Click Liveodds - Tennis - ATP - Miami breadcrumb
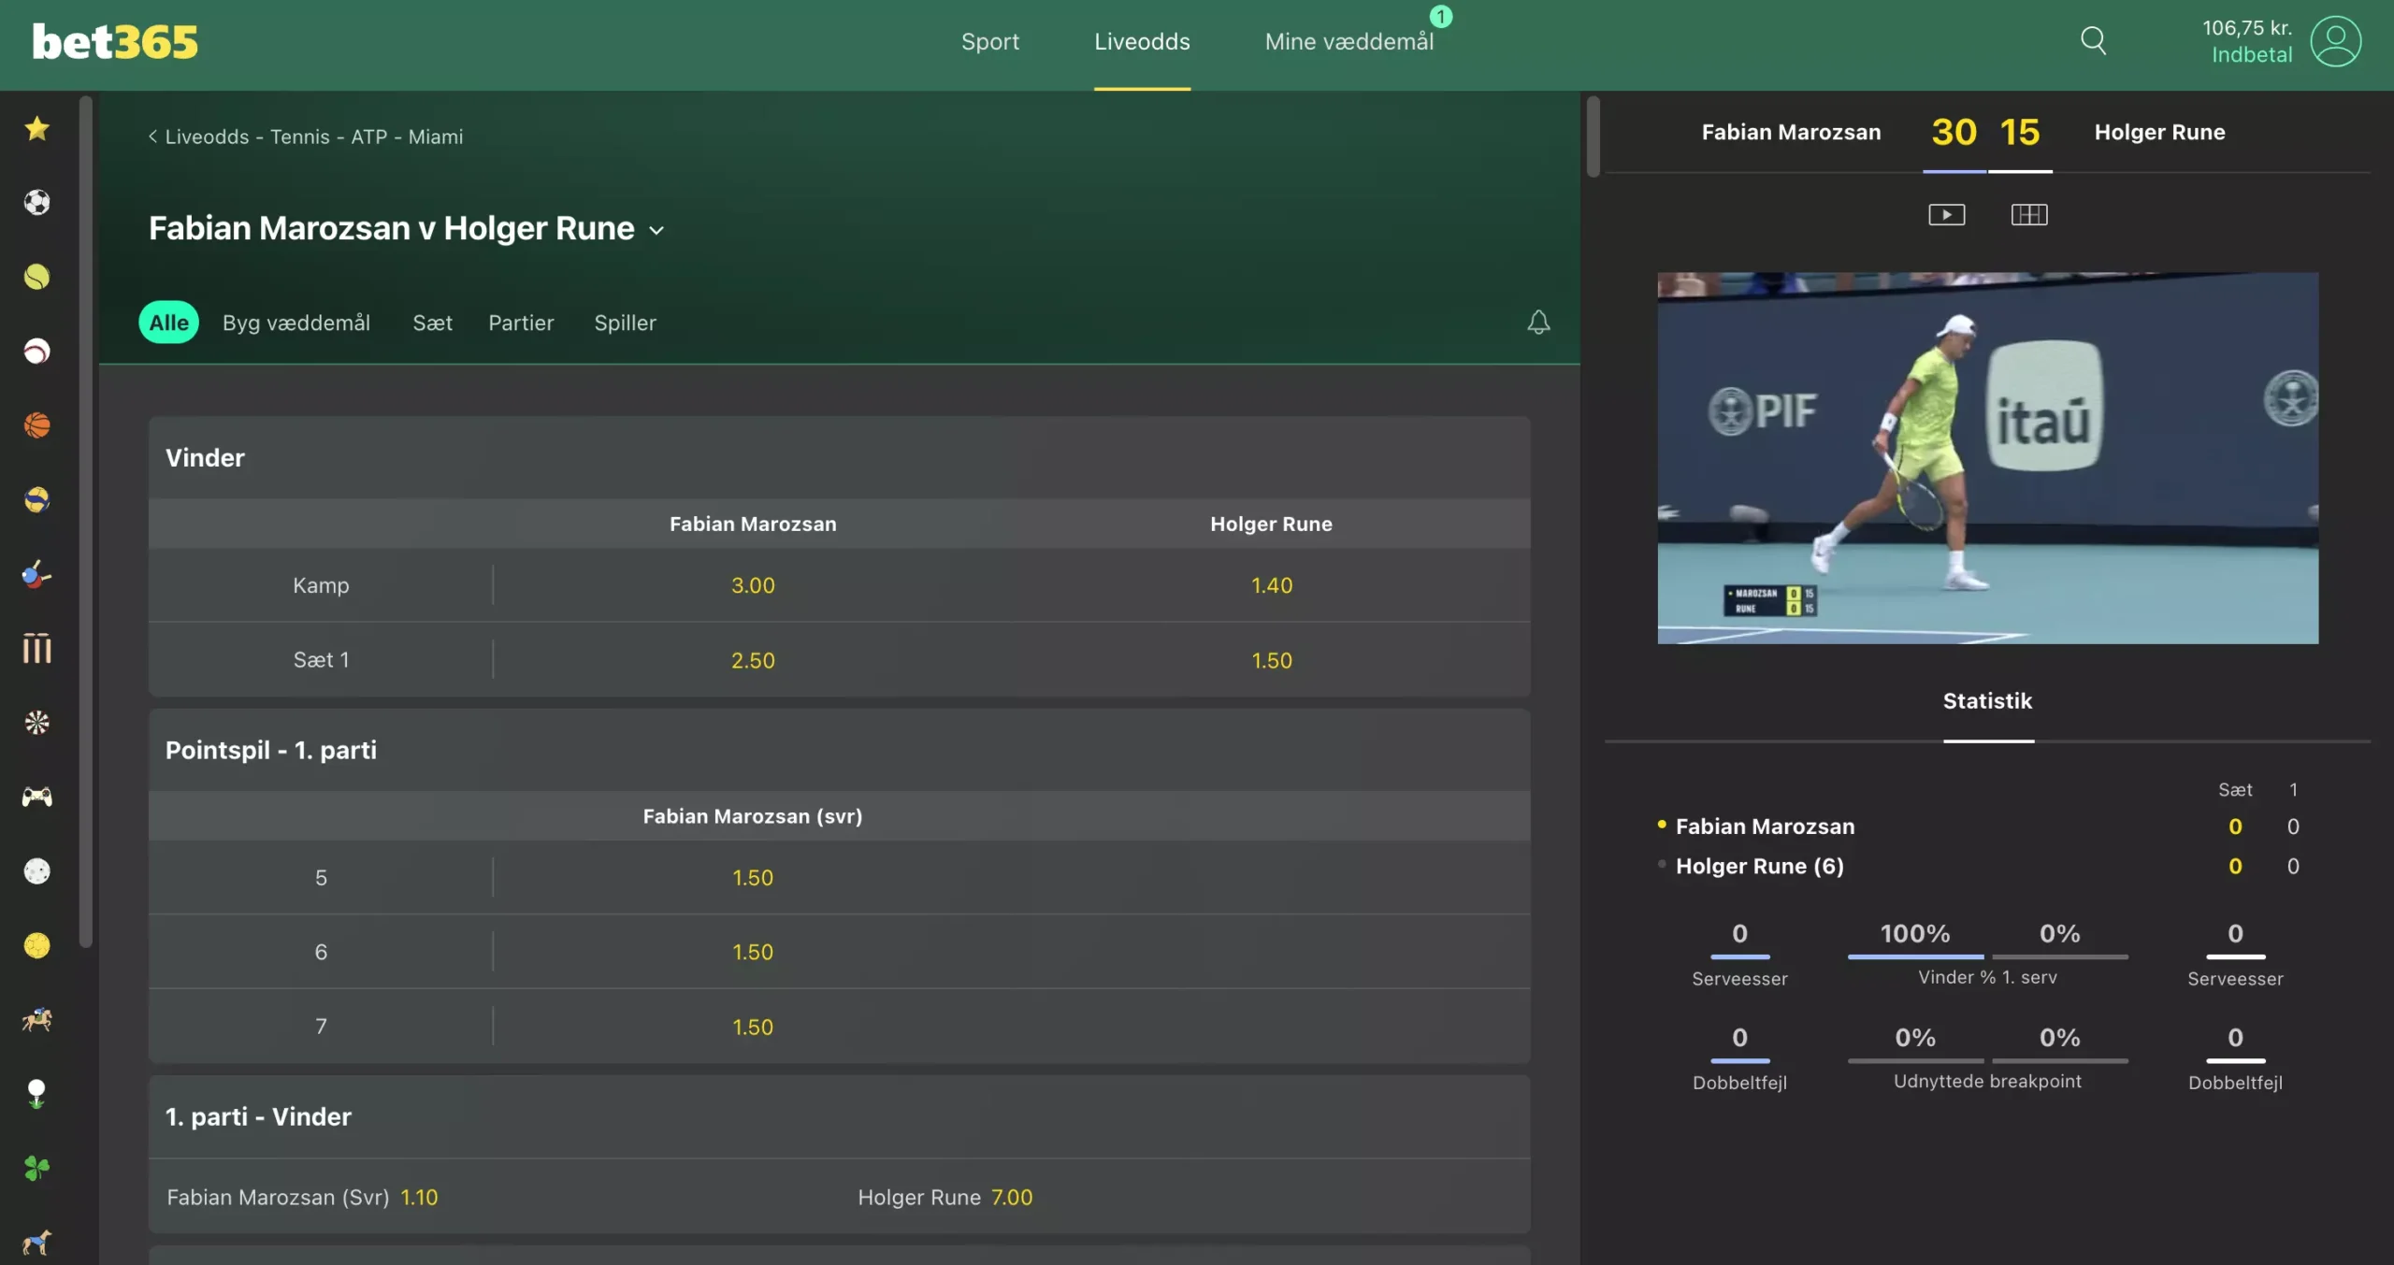Viewport: 2394px width, 1265px height. [x=314, y=137]
